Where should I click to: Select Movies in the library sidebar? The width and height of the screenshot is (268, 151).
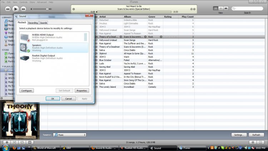tap(9, 25)
